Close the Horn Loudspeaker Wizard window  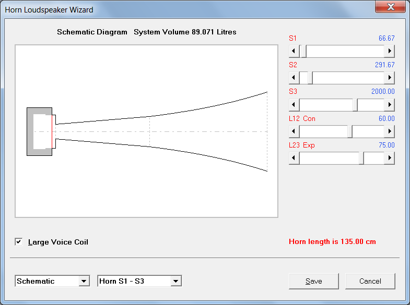(x=390, y=7)
